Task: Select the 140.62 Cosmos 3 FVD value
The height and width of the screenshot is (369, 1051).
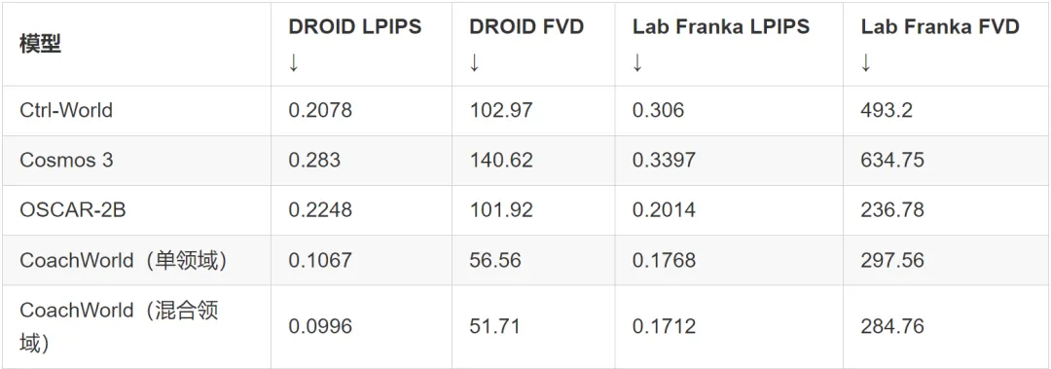Action: (x=501, y=160)
